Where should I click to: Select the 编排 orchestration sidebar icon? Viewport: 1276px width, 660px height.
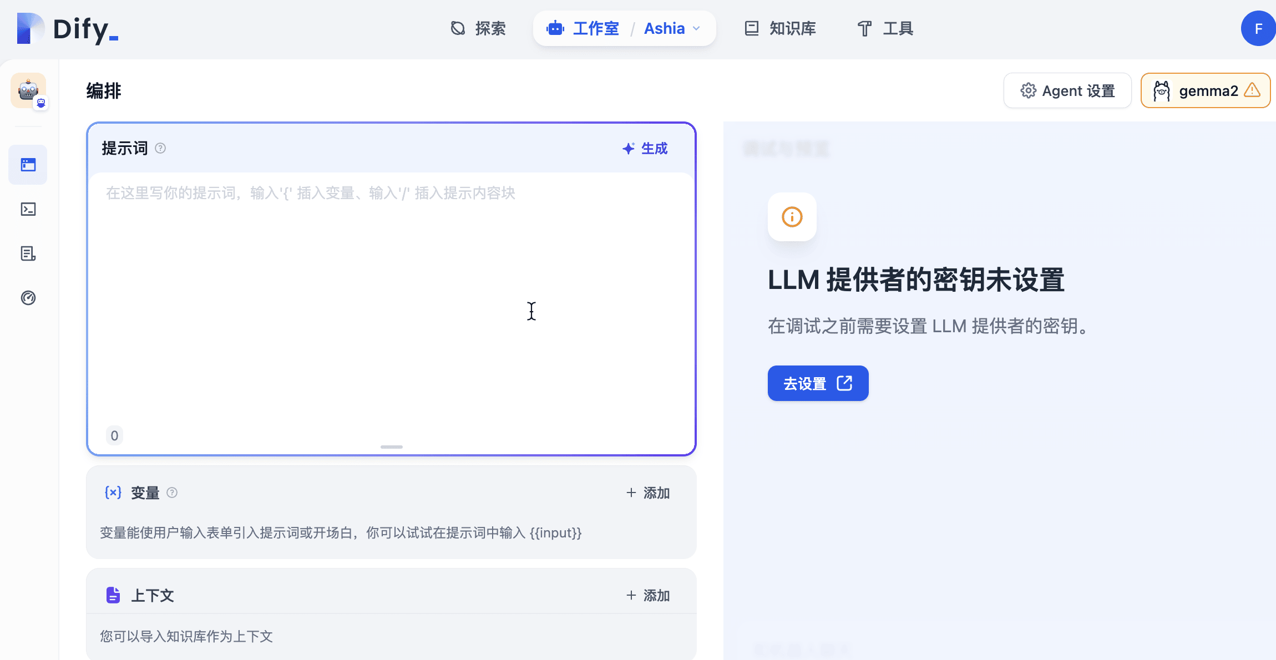[x=28, y=164]
